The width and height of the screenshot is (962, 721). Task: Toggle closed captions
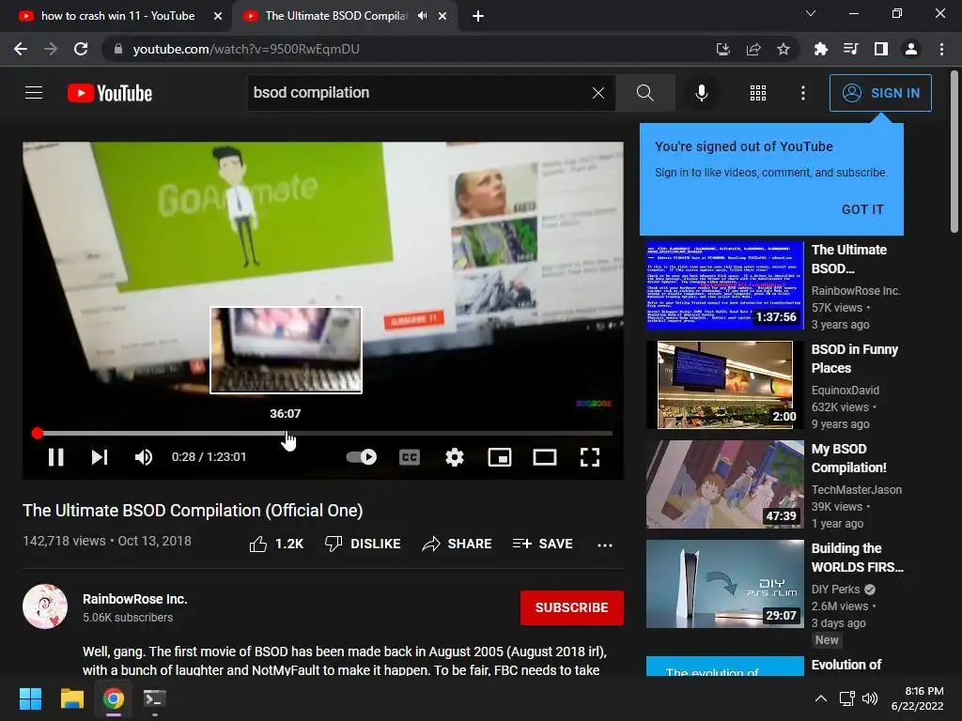(x=410, y=457)
